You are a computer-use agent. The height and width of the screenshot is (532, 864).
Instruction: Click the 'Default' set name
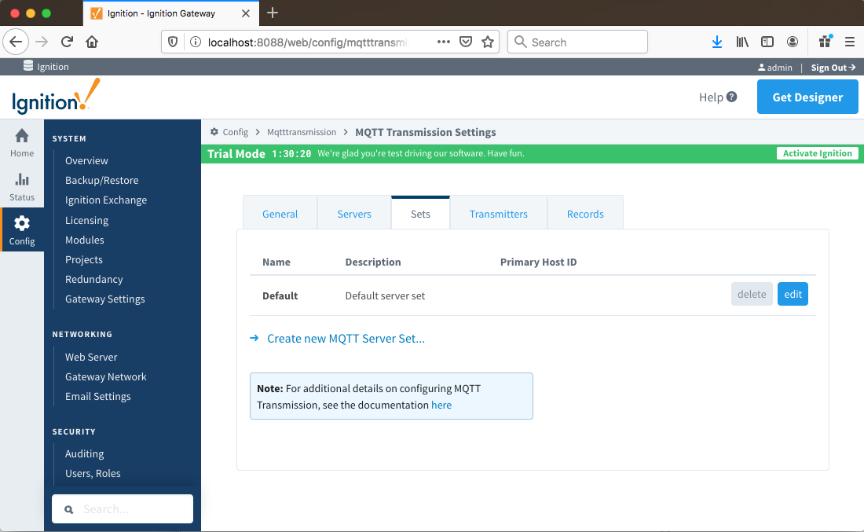[x=280, y=296]
